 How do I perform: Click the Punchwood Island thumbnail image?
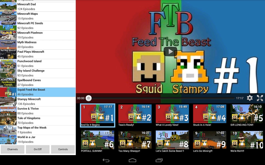pos(8,64)
